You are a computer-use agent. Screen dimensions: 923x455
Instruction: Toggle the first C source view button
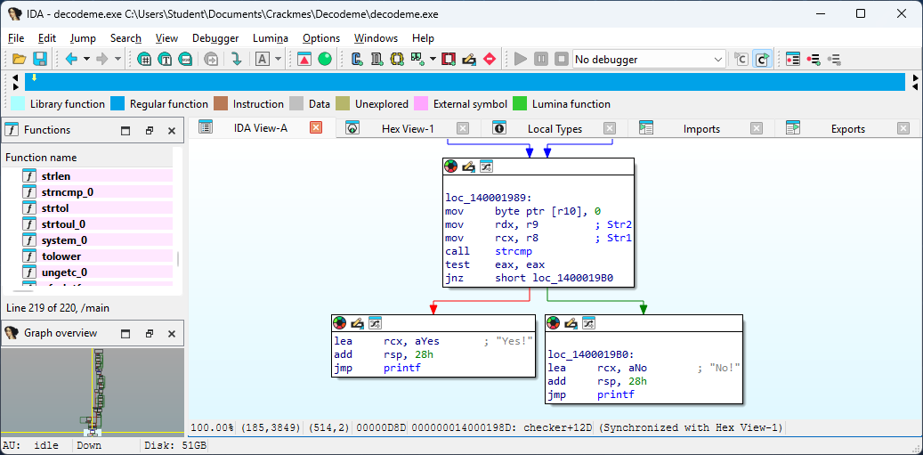(x=741, y=60)
